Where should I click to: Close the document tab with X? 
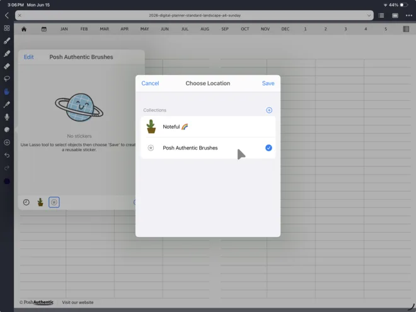click(x=20, y=15)
